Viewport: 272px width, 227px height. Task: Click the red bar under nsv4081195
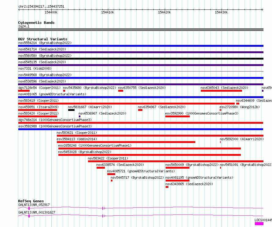click(178, 181)
